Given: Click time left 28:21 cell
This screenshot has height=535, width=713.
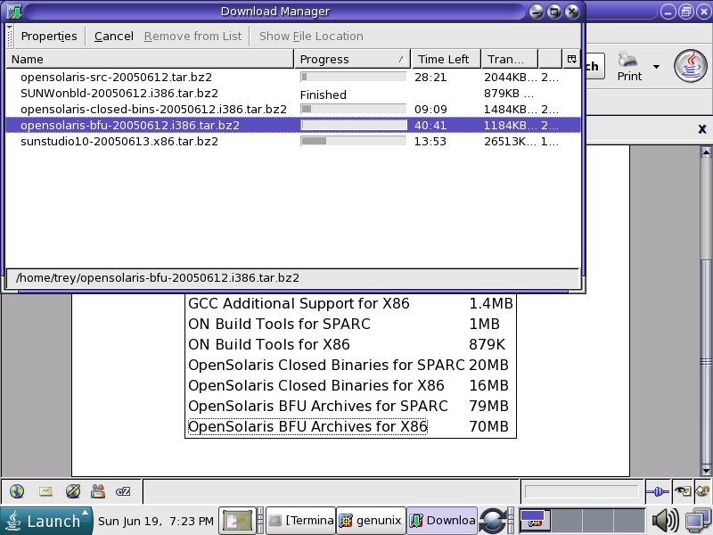Looking at the screenshot, I should 430,78.
